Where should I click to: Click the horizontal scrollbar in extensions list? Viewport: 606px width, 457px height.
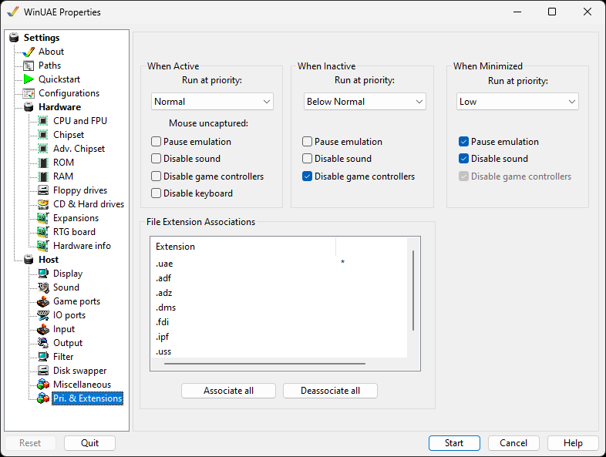[264, 364]
